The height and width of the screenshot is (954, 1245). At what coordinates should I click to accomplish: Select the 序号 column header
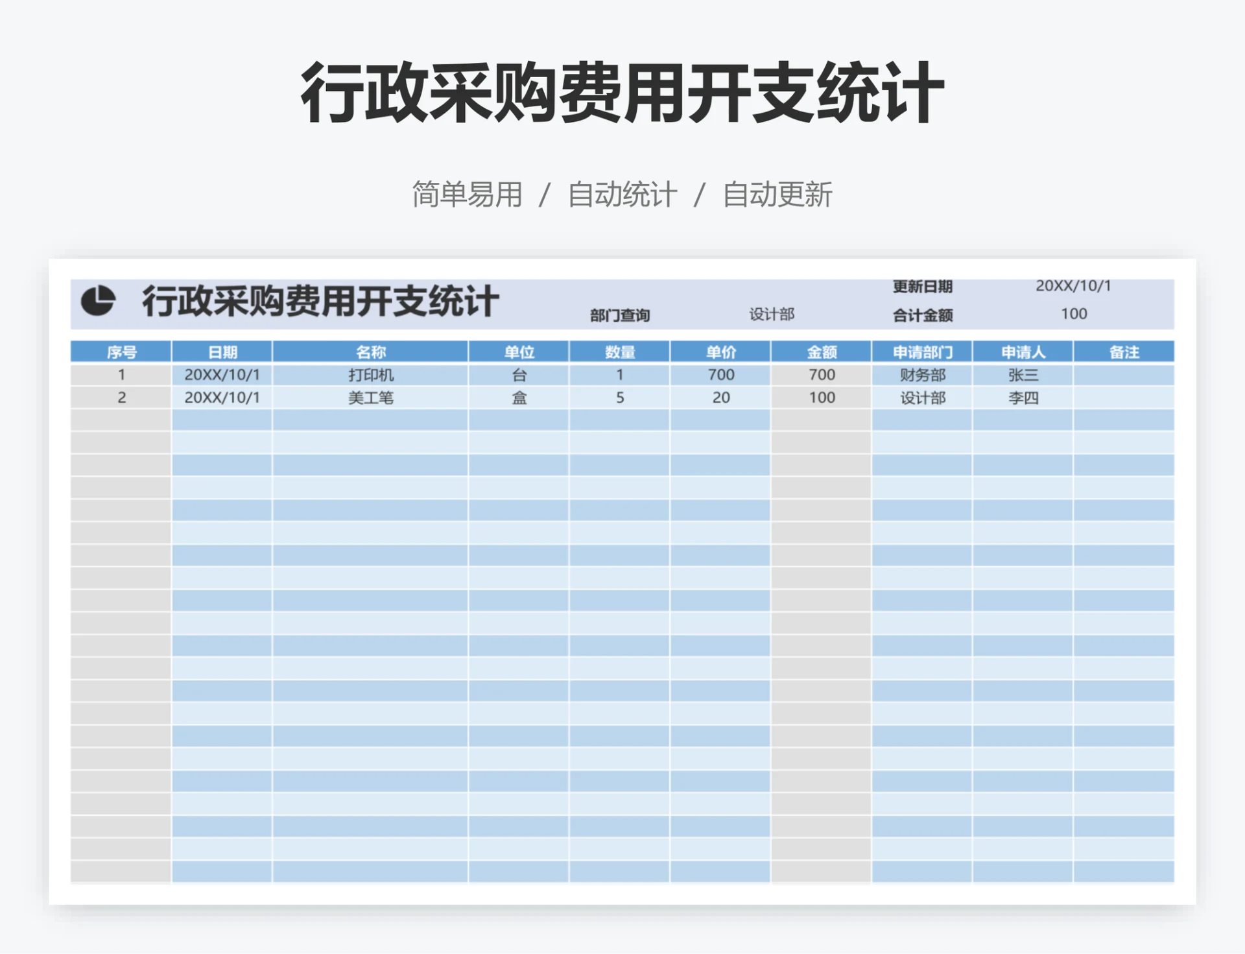coord(121,352)
